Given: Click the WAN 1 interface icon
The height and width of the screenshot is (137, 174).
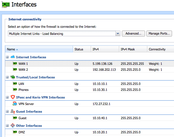Looking at the screenshot, I should click(x=15, y=64).
